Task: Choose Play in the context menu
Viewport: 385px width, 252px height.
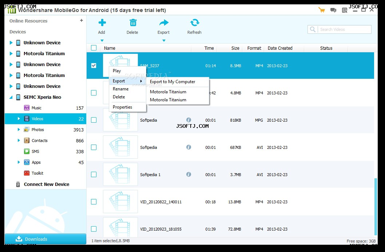Action: coord(128,71)
